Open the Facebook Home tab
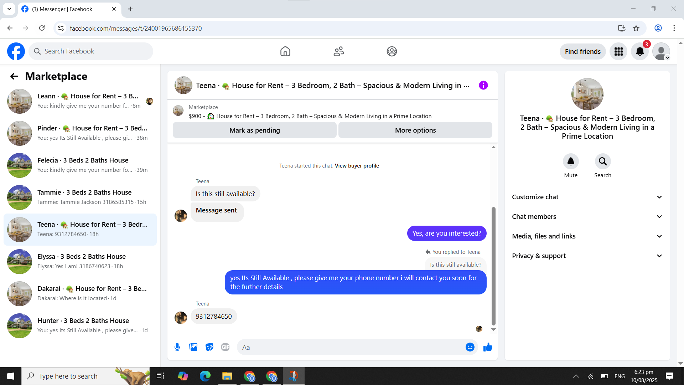This screenshot has height=385, width=684. 285,52
